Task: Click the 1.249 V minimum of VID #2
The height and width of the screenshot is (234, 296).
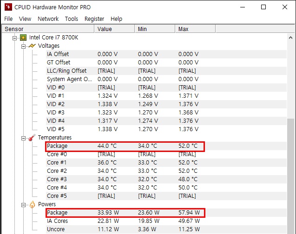Action: [x=148, y=104]
